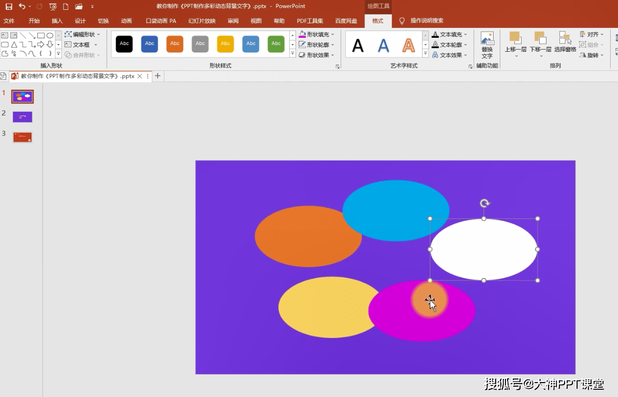Expand the Shape Effects (形状效果) menu

(316, 54)
